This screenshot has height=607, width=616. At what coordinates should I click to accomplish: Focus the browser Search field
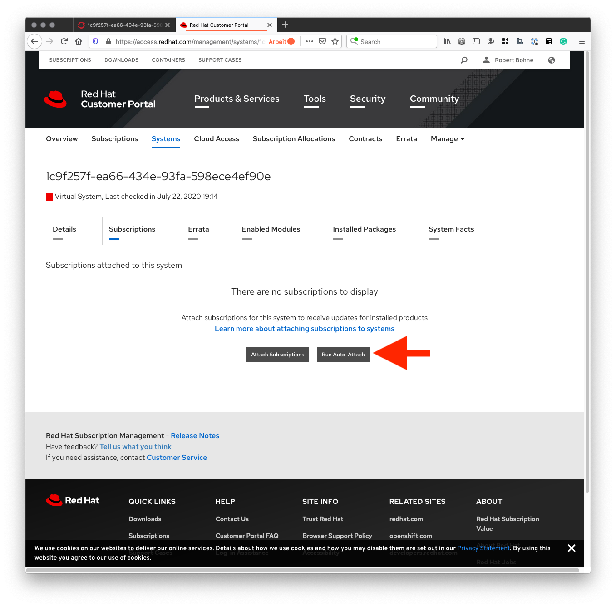pyautogui.click(x=395, y=42)
